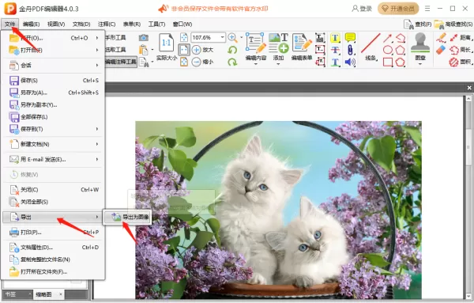Open 文档属性(D) document properties
Viewport: 474px width, 303px height.
coord(54,248)
